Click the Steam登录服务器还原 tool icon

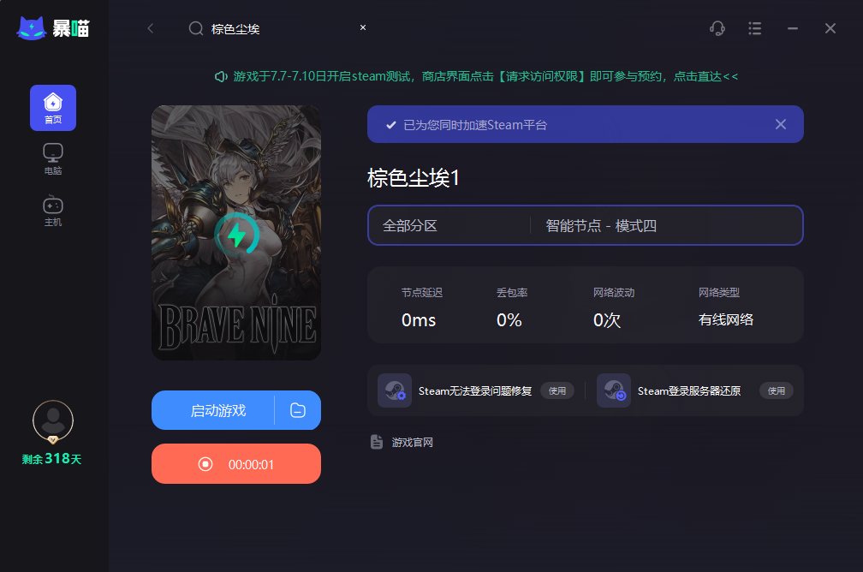coord(614,390)
